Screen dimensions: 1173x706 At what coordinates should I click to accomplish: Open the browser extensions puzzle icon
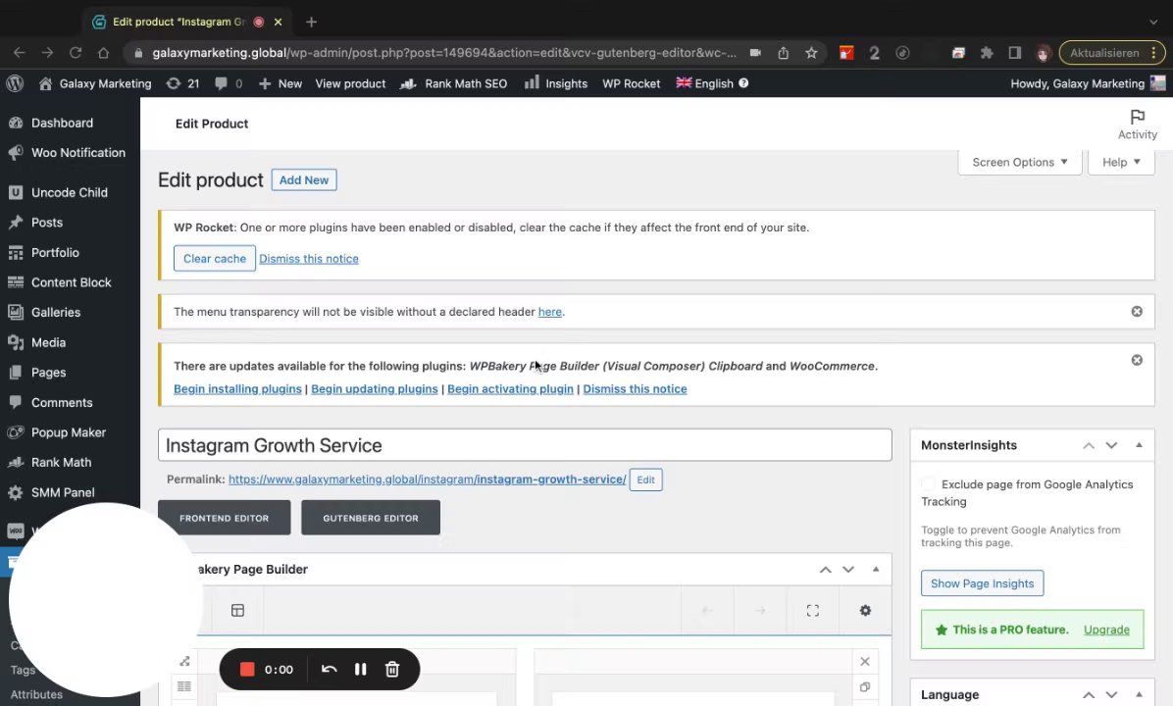[x=987, y=52]
